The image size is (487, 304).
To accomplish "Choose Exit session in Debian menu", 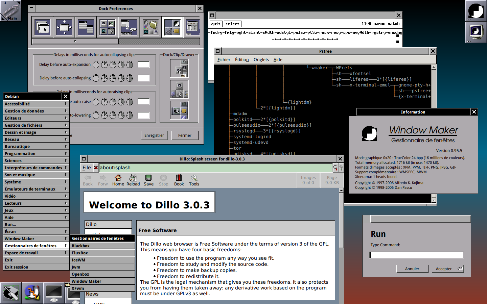I will tap(36, 267).
